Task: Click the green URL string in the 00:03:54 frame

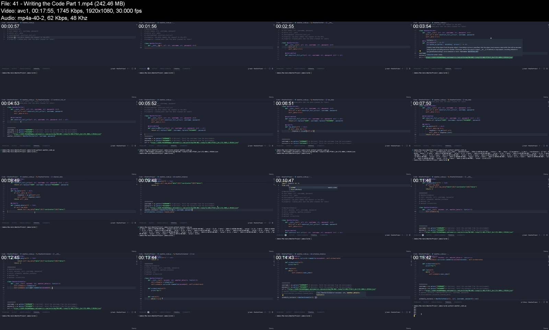Action: [x=469, y=58]
